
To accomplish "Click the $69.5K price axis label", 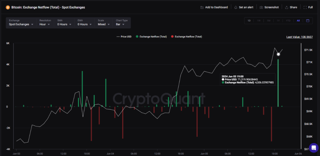I will (x=308, y=99).
